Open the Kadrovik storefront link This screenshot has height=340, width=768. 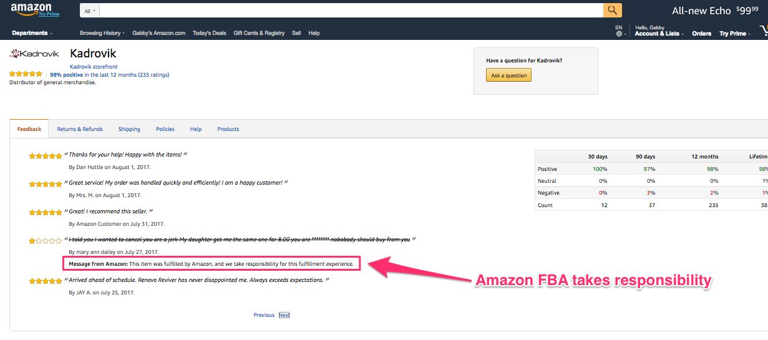(x=94, y=66)
